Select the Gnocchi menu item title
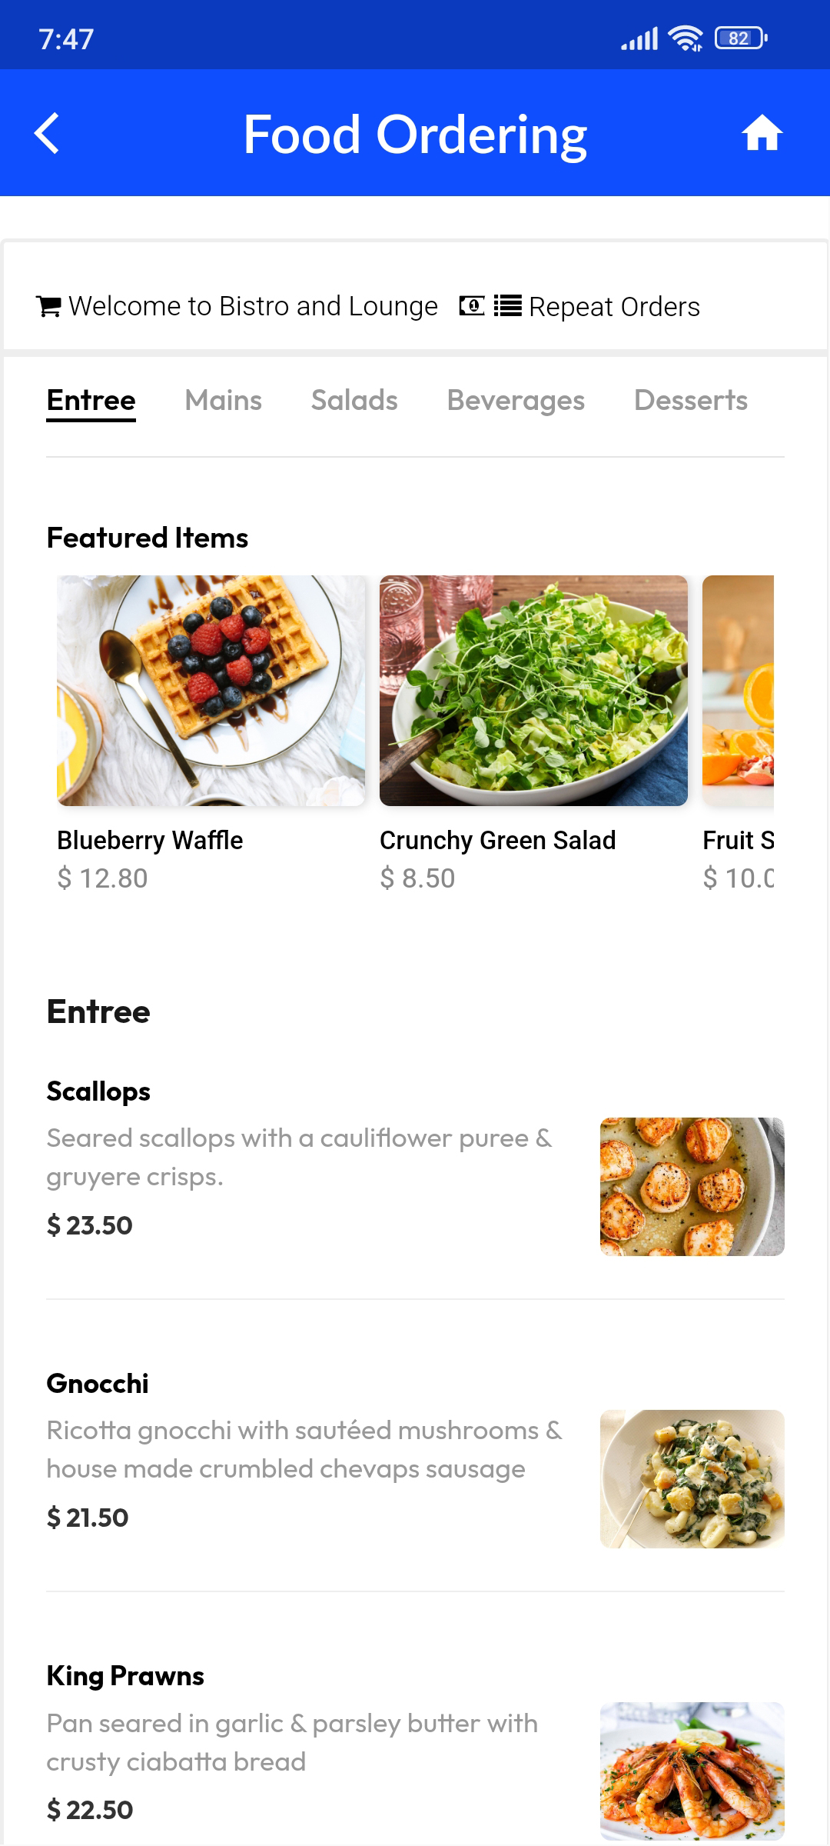Viewport: 830px width, 1846px height. [x=98, y=1383]
